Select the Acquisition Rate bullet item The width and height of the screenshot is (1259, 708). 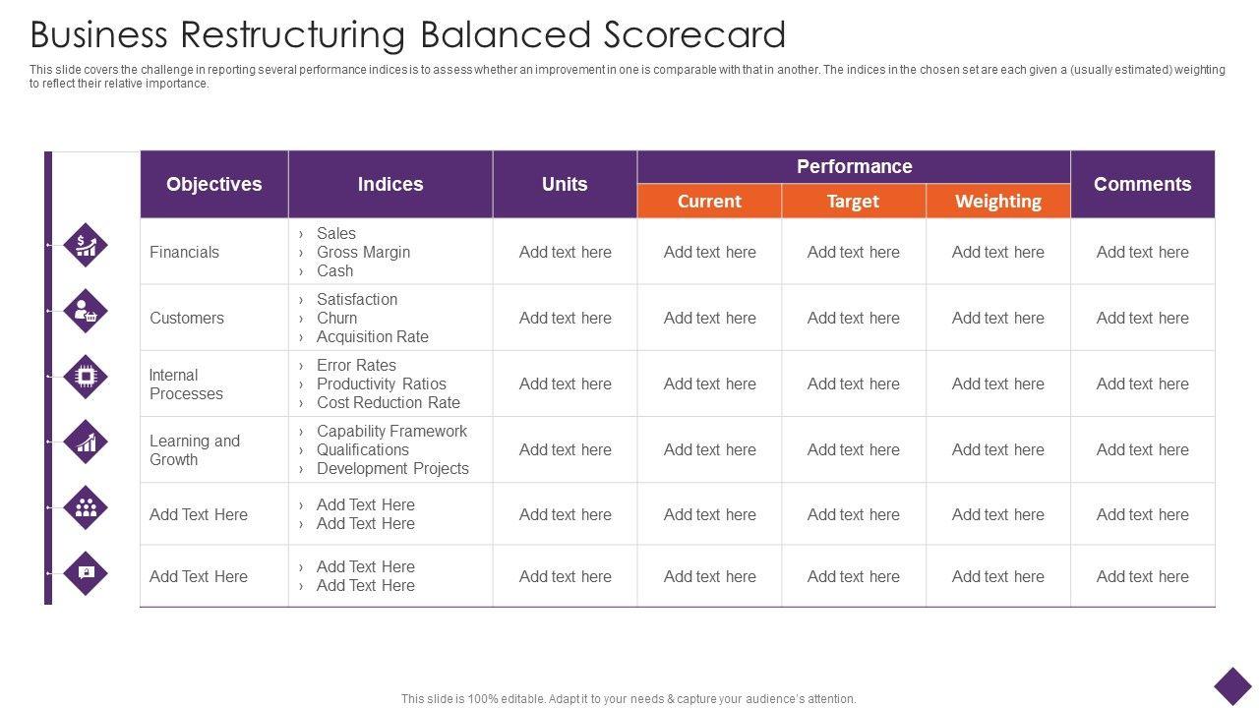coord(372,336)
